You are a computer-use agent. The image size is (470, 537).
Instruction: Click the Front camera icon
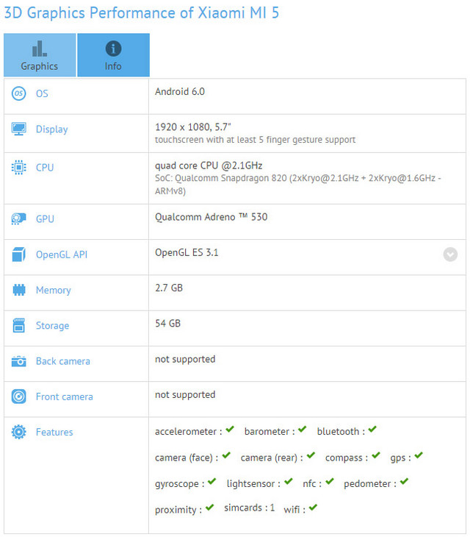pos(19,396)
